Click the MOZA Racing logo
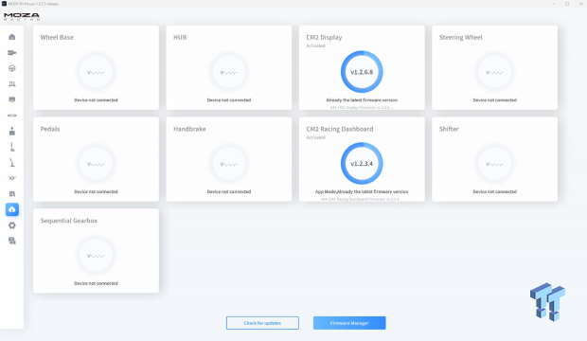Screen dimensions: 587x341 pyautogui.click(x=22, y=16)
